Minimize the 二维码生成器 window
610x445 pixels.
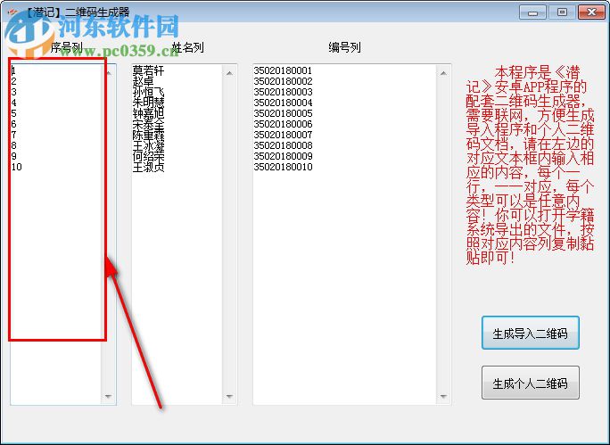(532, 12)
